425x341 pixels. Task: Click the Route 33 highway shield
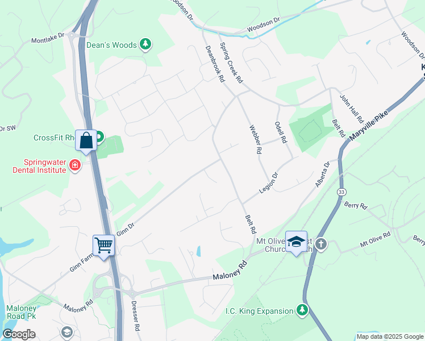click(x=341, y=192)
